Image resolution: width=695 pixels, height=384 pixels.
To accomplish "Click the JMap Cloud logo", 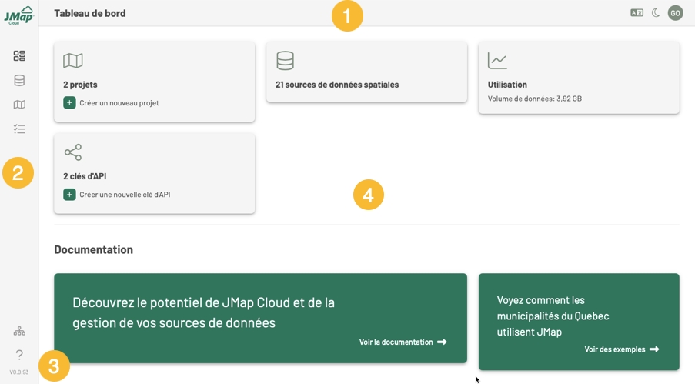I will [x=18, y=15].
